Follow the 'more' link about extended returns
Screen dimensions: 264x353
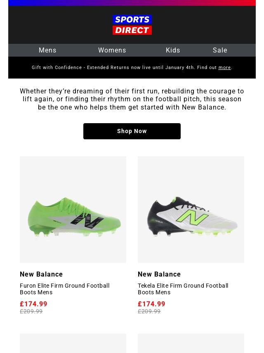pos(224,67)
